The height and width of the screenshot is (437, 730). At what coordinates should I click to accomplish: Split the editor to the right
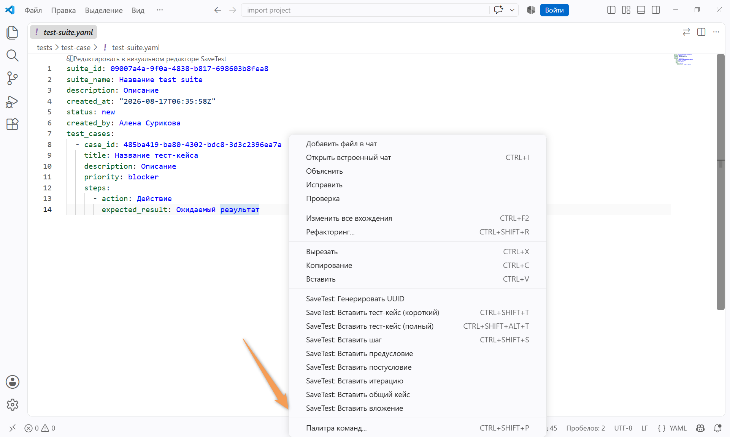pyautogui.click(x=701, y=32)
